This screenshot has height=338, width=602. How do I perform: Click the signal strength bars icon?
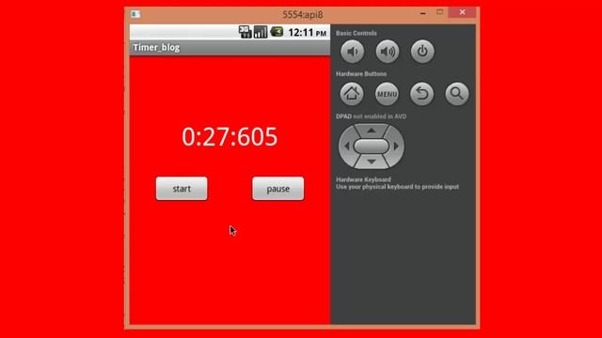261,32
